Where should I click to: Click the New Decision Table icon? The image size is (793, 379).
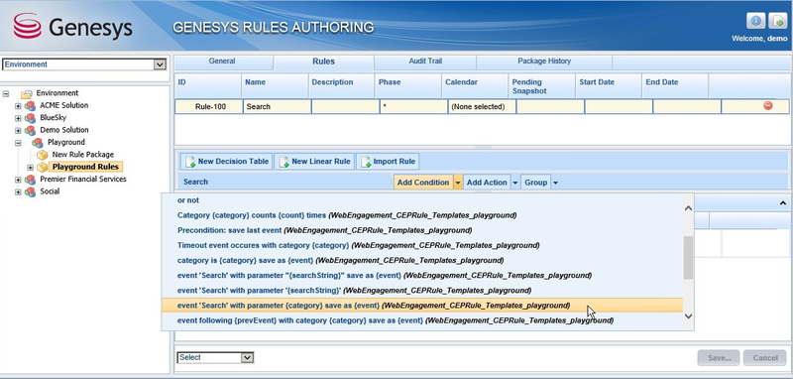(190, 162)
